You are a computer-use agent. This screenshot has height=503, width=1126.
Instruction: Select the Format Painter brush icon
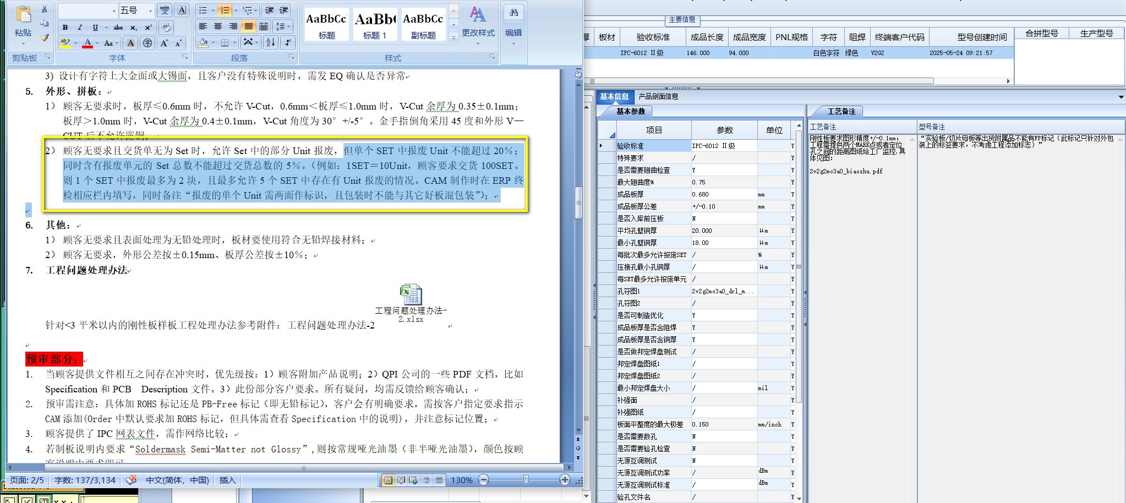click(x=45, y=37)
